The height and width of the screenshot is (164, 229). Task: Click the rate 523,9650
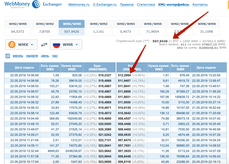[105, 162]
